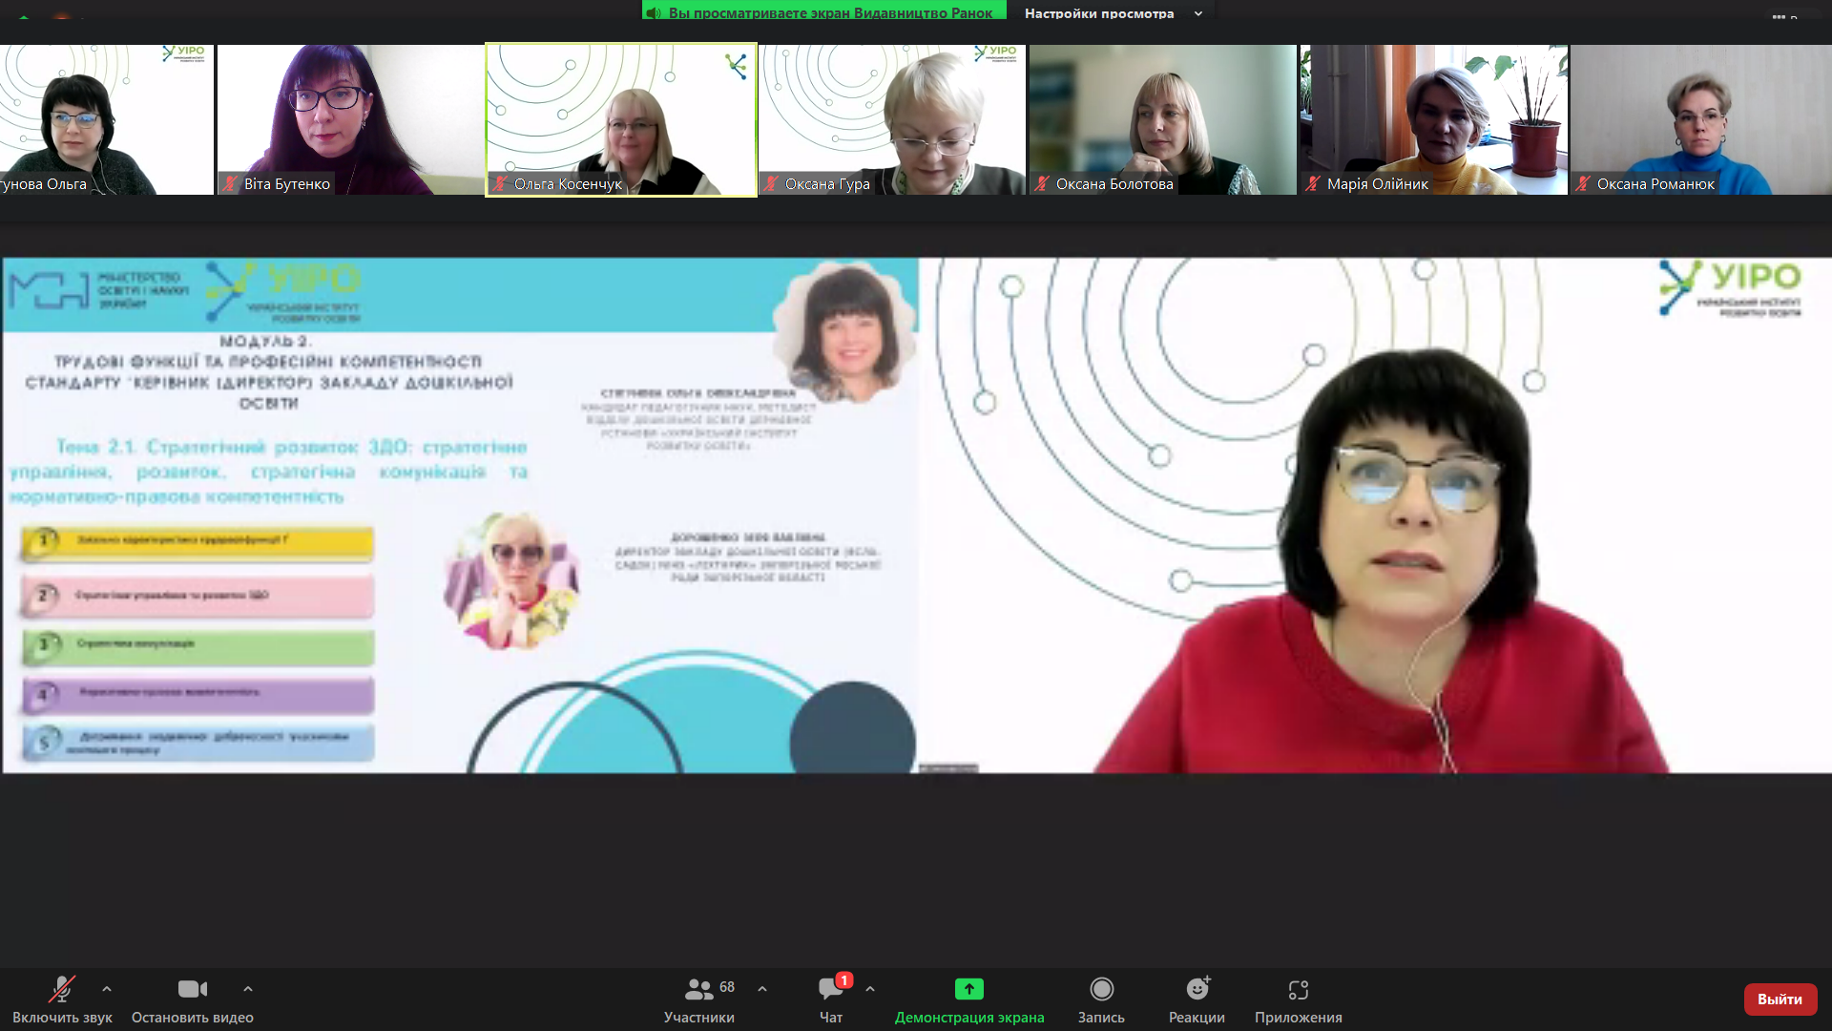Click the main speaker video in shared screen
Image resolution: width=1832 pixels, height=1031 pixels.
click(x=1375, y=515)
